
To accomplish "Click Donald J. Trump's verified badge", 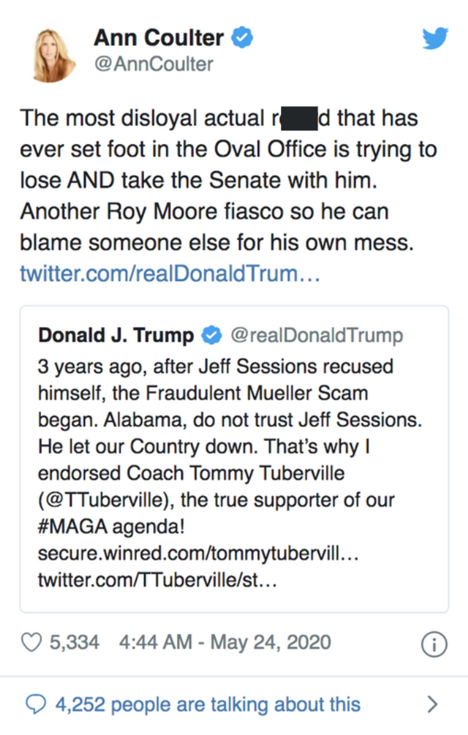I will pos(212,335).
